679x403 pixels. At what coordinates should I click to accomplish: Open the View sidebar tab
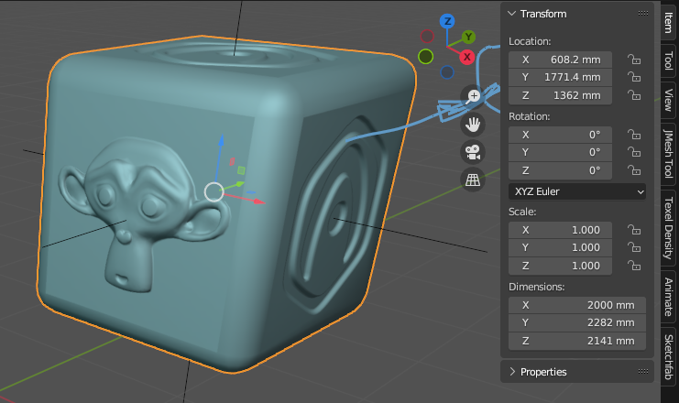click(x=669, y=100)
